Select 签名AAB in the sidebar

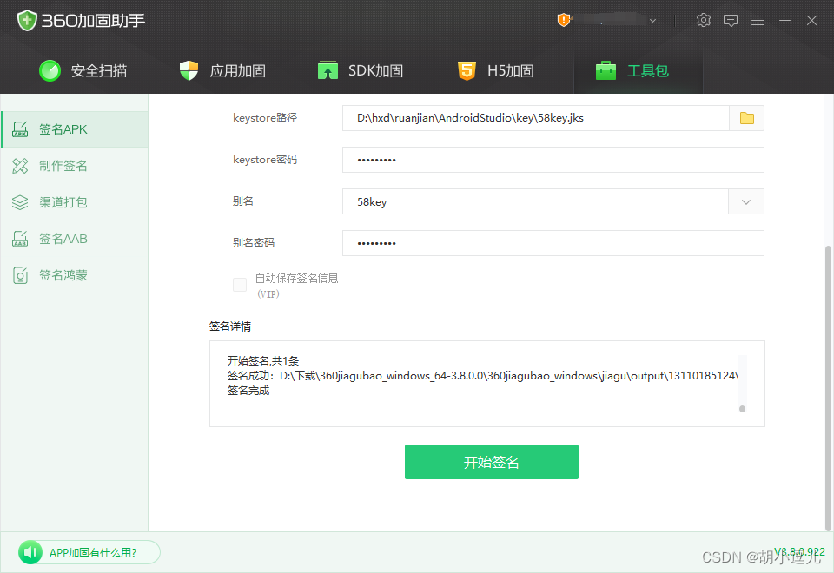point(75,239)
